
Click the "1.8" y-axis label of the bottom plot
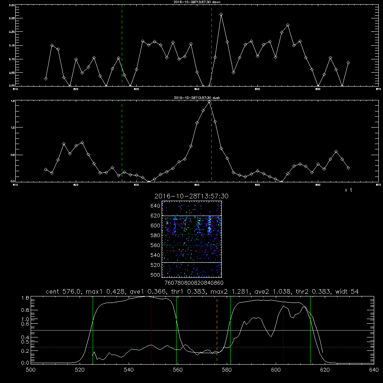(25, 298)
